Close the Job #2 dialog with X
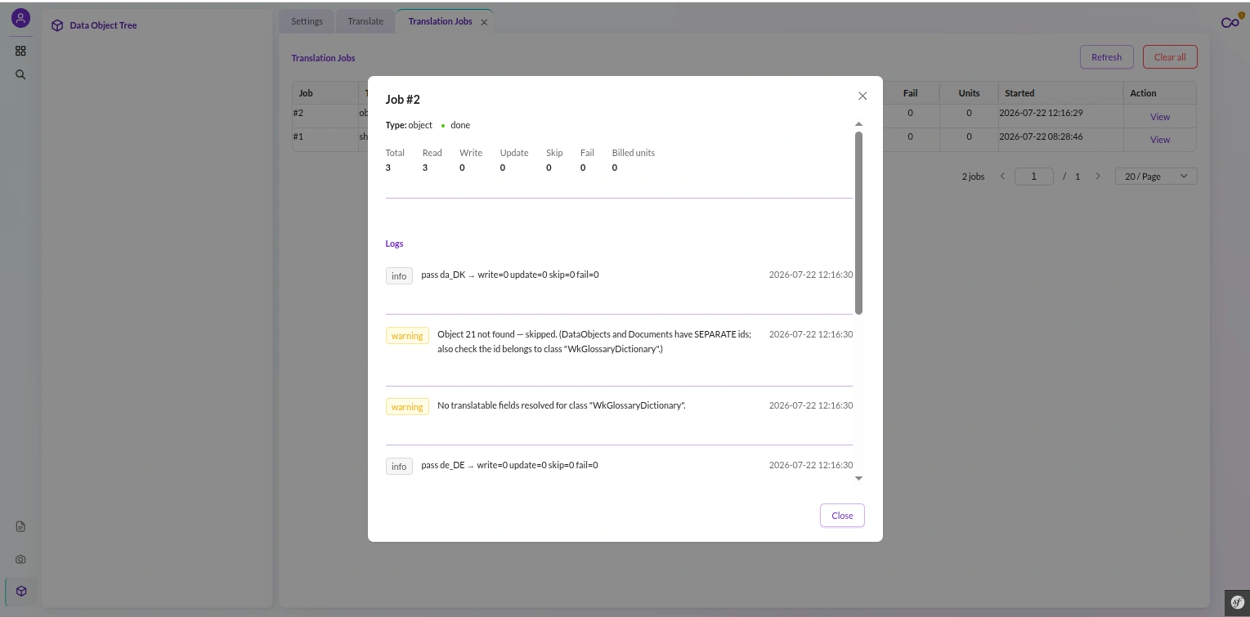 [x=862, y=96]
